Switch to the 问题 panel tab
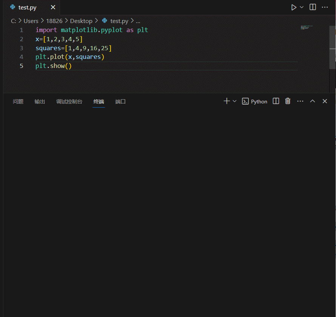This screenshot has height=317, width=336. tap(18, 102)
